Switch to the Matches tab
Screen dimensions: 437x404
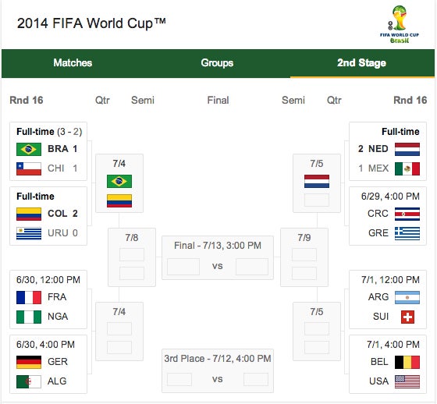[x=73, y=63]
